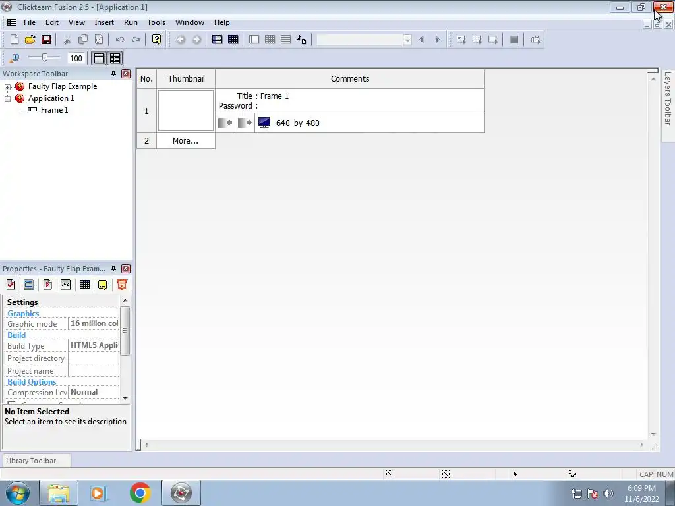Screen dimensions: 675x506
Task: Click the Copy icon in the toolbar
Action: point(83,40)
